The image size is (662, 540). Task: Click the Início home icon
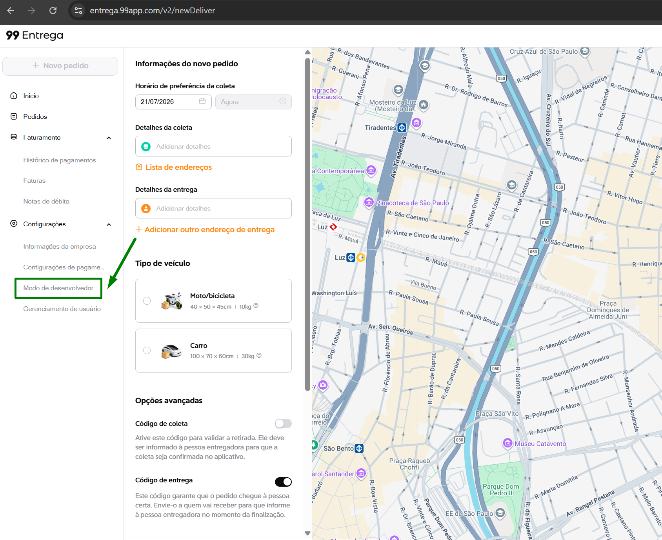(14, 96)
